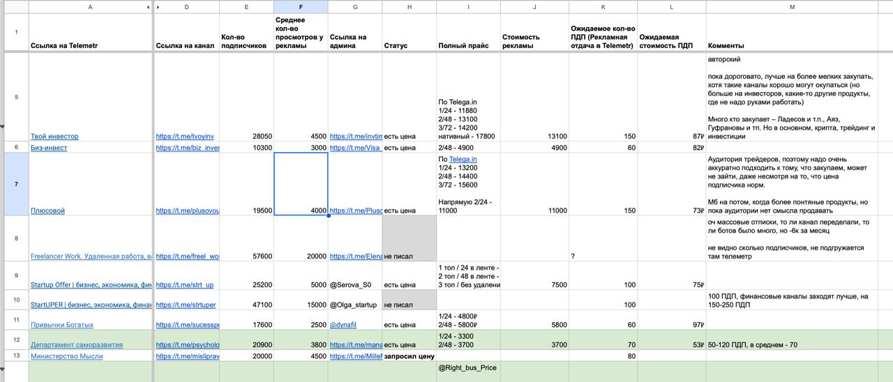This screenshot has width=893, height=382.
Task: Select the expected cost cell 53₽
Action: coord(671,339)
